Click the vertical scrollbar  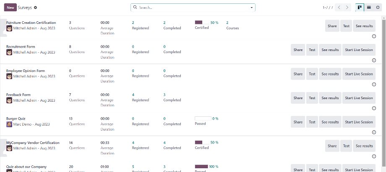pyautogui.click(x=384, y=93)
